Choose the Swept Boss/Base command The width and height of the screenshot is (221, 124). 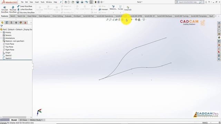pos(25,6)
